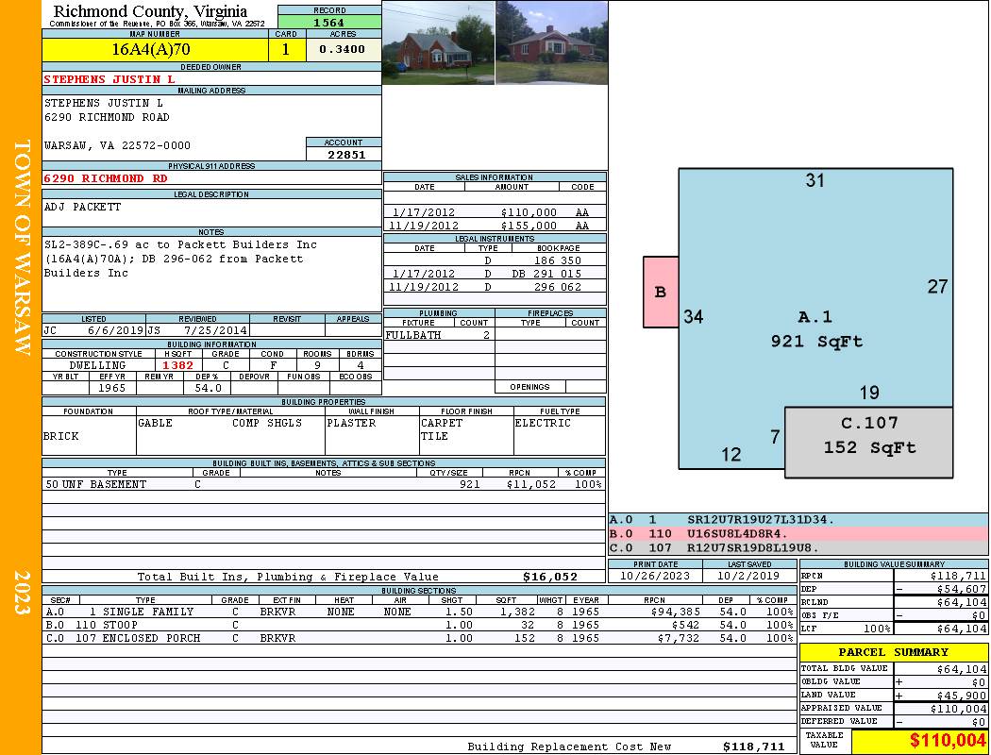
Task: Click the yellow PARCEL SUMMARY header
Action: (x=893, y=652)
